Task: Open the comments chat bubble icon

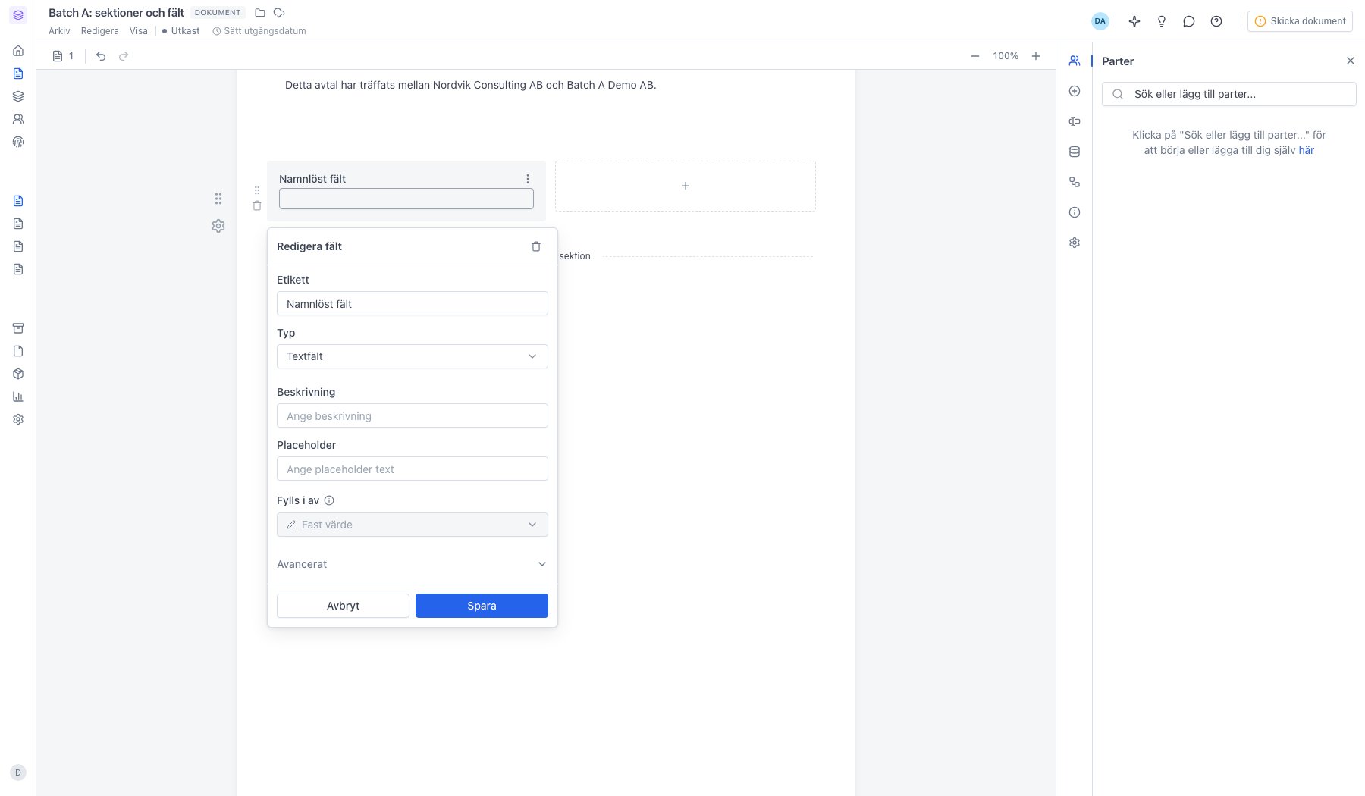Action: (x=1189, y=21)
